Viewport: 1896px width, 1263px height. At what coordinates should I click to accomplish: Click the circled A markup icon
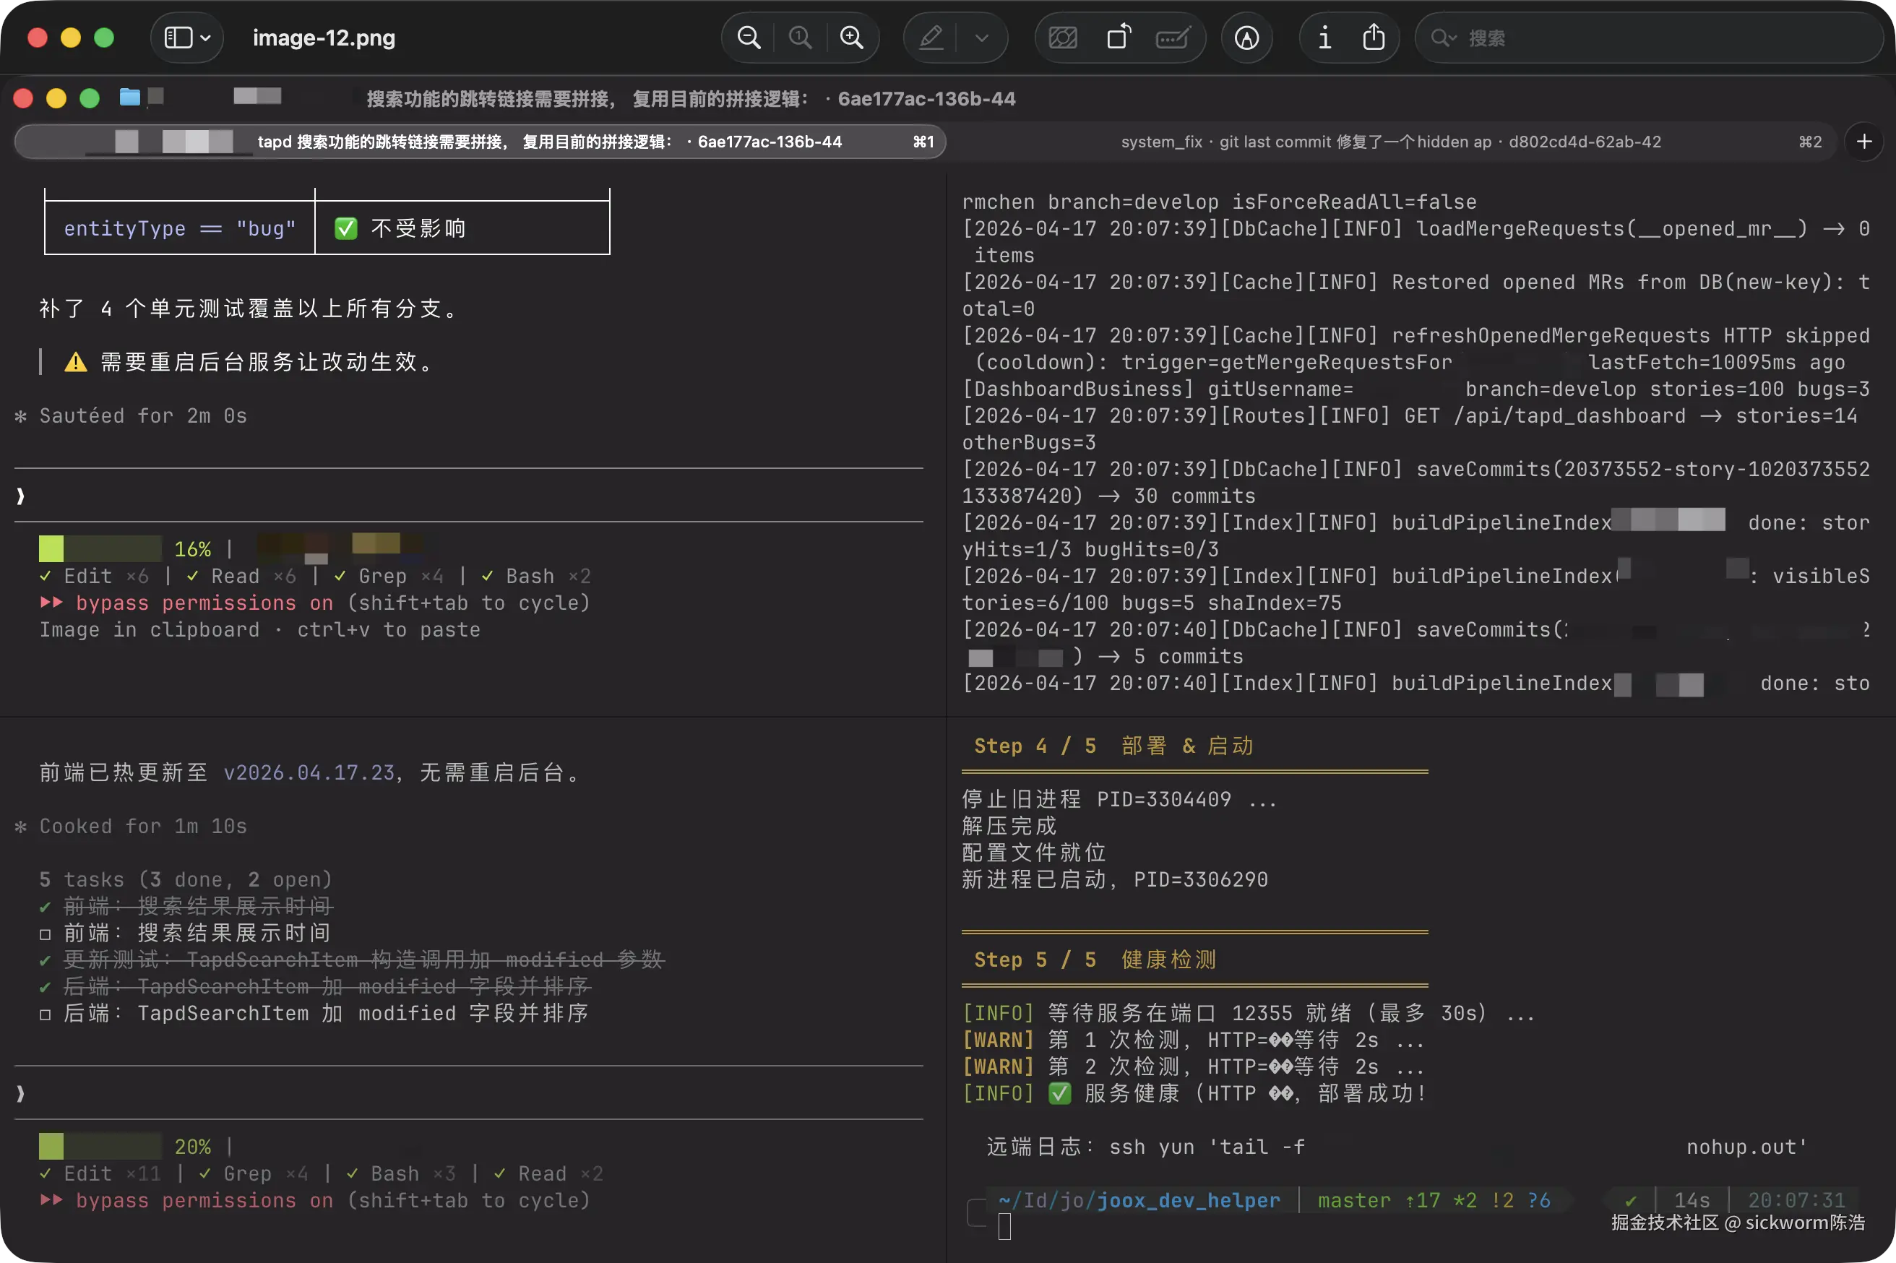click(1247, 38)
